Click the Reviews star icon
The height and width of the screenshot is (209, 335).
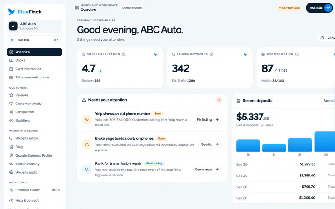click(x=11, y=95)
